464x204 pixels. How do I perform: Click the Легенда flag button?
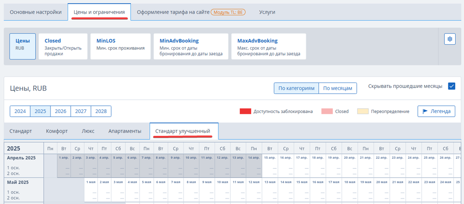(436, 112)
